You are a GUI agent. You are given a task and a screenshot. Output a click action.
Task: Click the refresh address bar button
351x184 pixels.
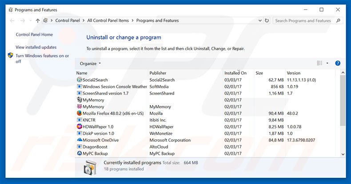[267, 20]
